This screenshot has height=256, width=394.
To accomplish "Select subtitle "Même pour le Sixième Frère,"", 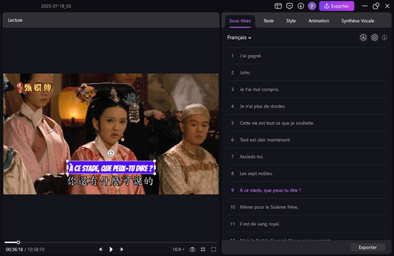I will [x=306, y=207].
